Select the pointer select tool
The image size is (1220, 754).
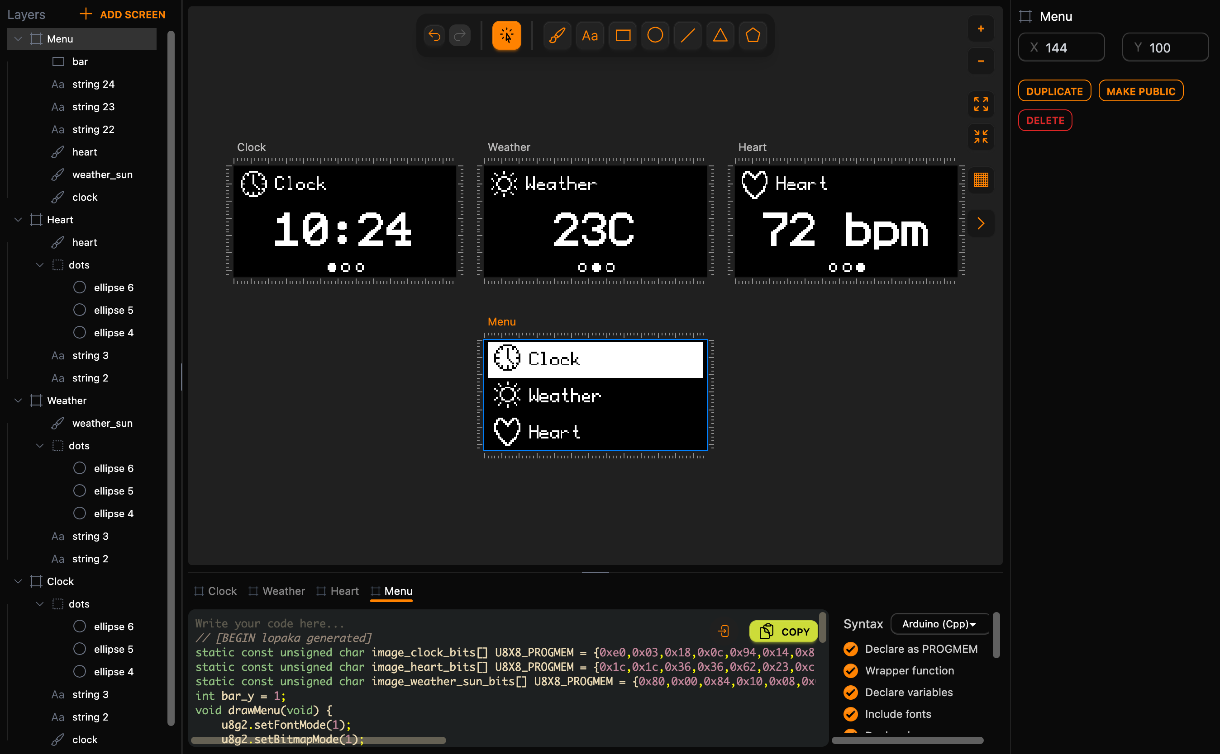point(506,35)
